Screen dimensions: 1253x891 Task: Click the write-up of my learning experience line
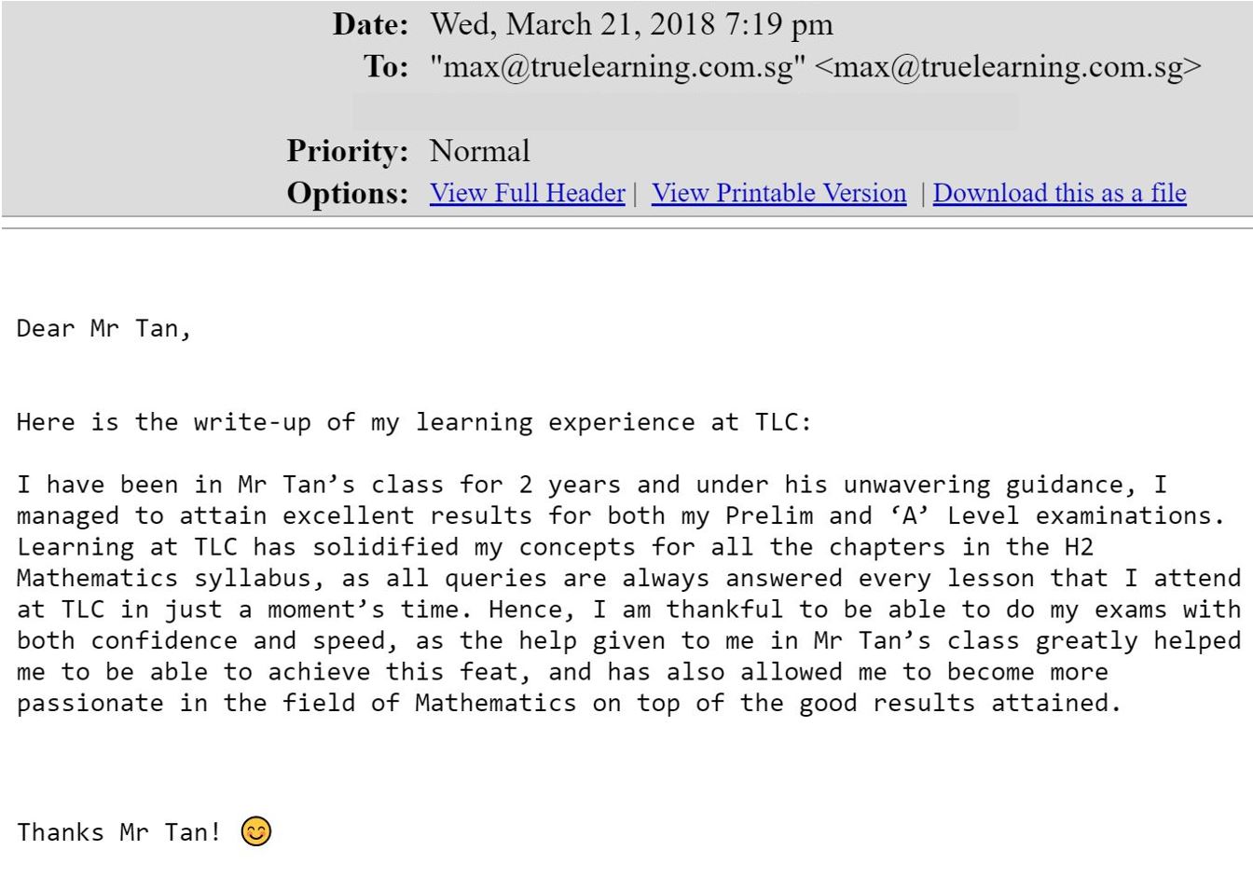(x=414, y=422)
